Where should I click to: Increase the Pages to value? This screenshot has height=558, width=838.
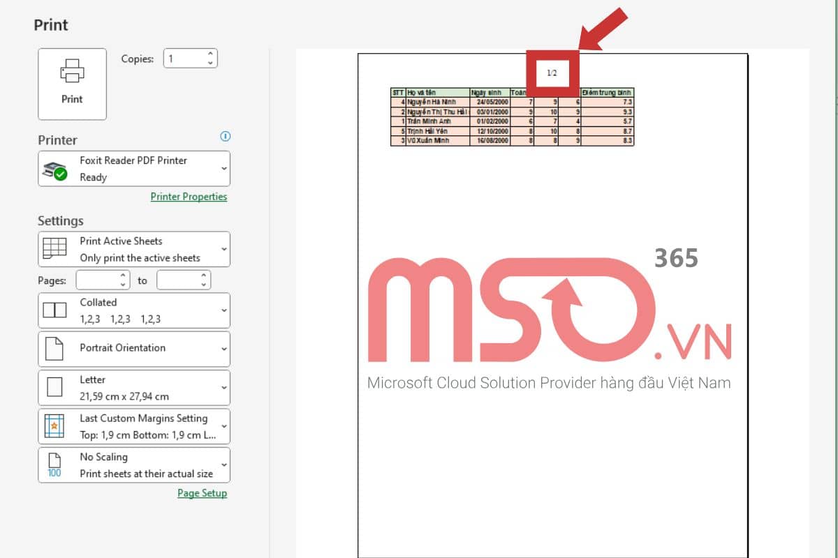(205, 276)
